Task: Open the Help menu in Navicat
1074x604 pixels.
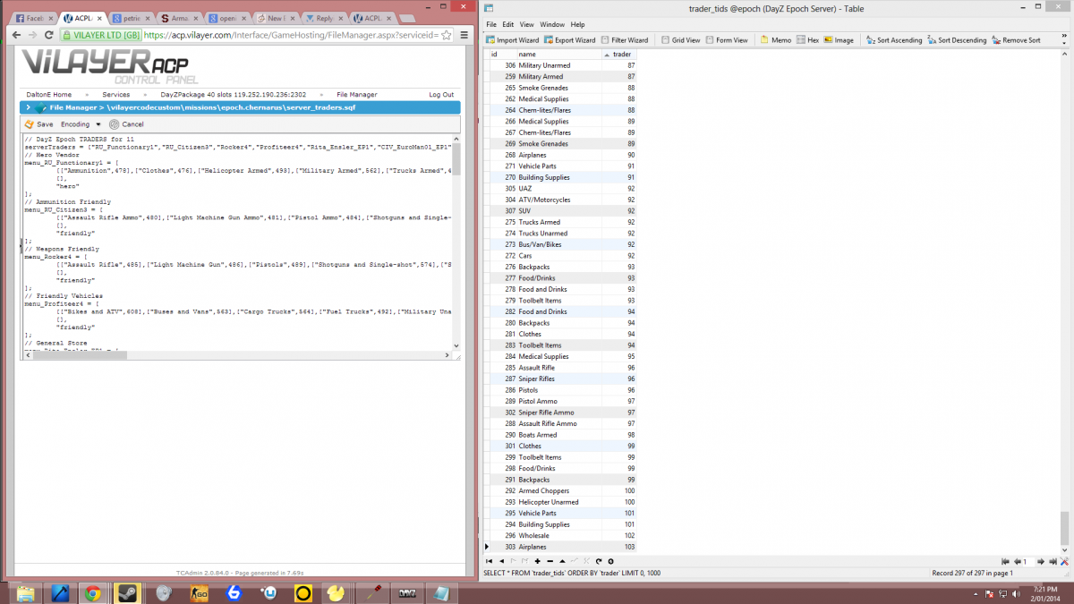Action: pos(577,24)
